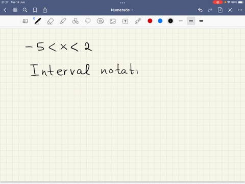Viewport: 245px width, 184px height.
Task: Insert an image with Photo tool
Action: (x=113, y=21)
